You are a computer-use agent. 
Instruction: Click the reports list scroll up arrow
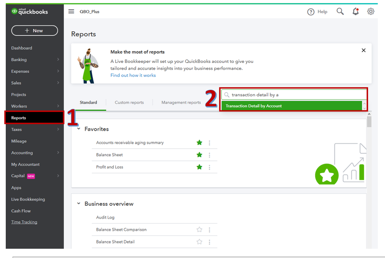369,114
